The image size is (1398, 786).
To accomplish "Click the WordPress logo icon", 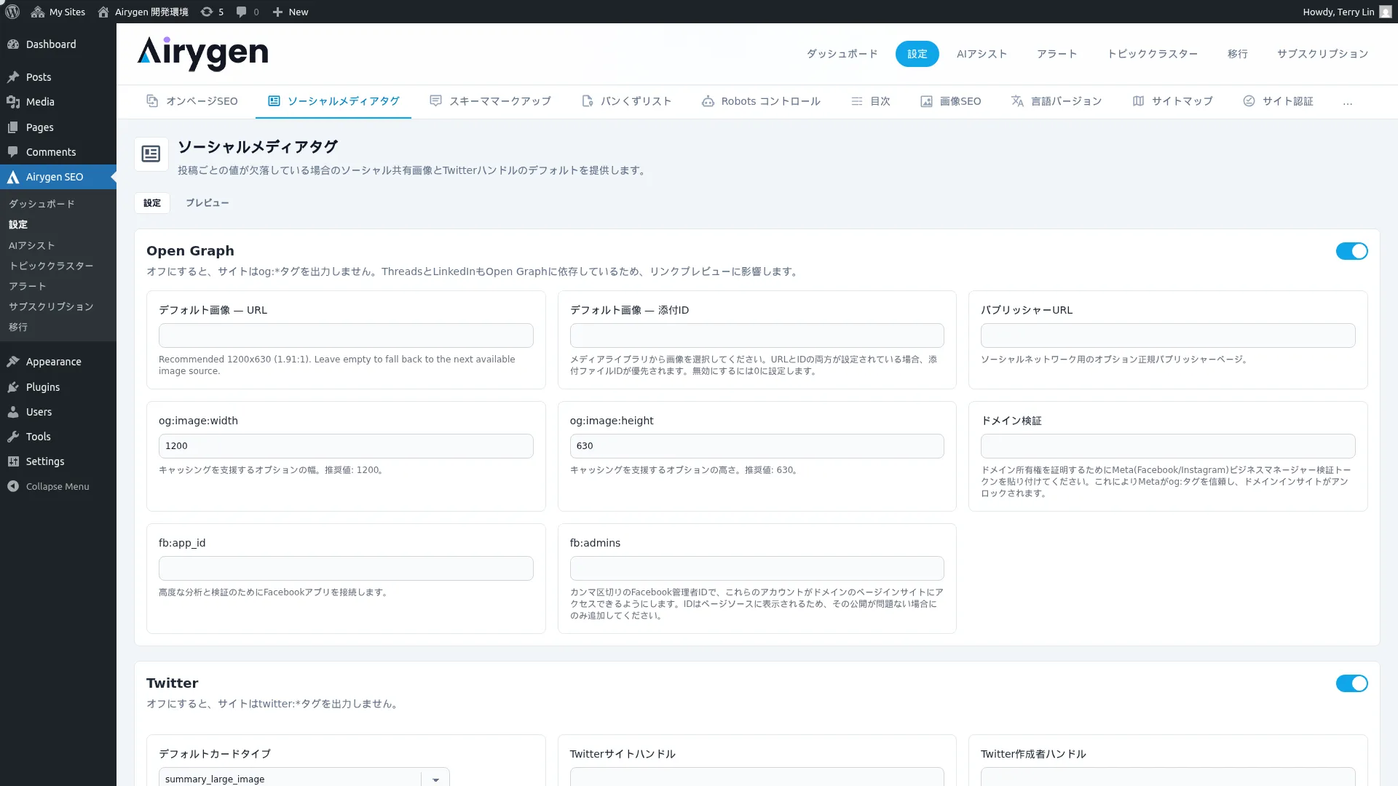I will [12, 12].
